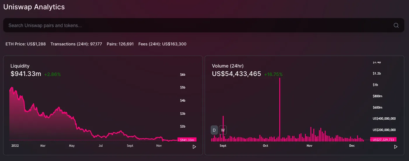Click the Uniswap Analytics heading
Image resolution: width=409 pixels, height=161 pixels.
coord(34,7)
